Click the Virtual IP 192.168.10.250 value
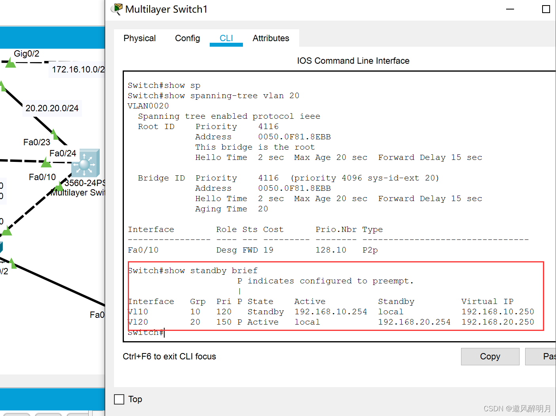 pyautogui.click(x=498, y=312)
